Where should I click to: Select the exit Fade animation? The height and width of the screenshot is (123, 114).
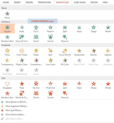pos(22,85)
